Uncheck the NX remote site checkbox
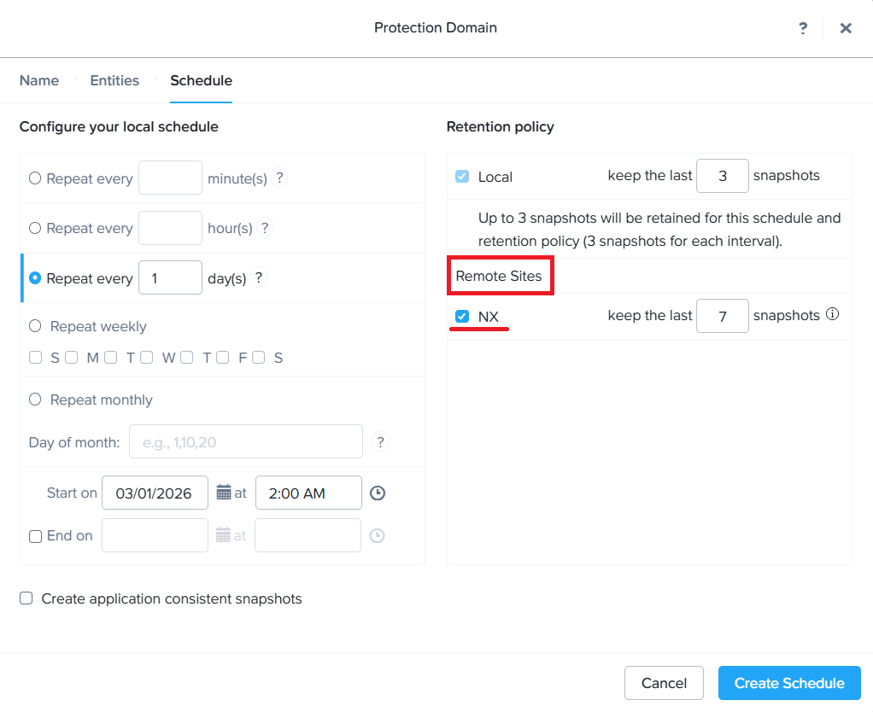This screenshot has width=873, height=712. click(x=462, y=317)
